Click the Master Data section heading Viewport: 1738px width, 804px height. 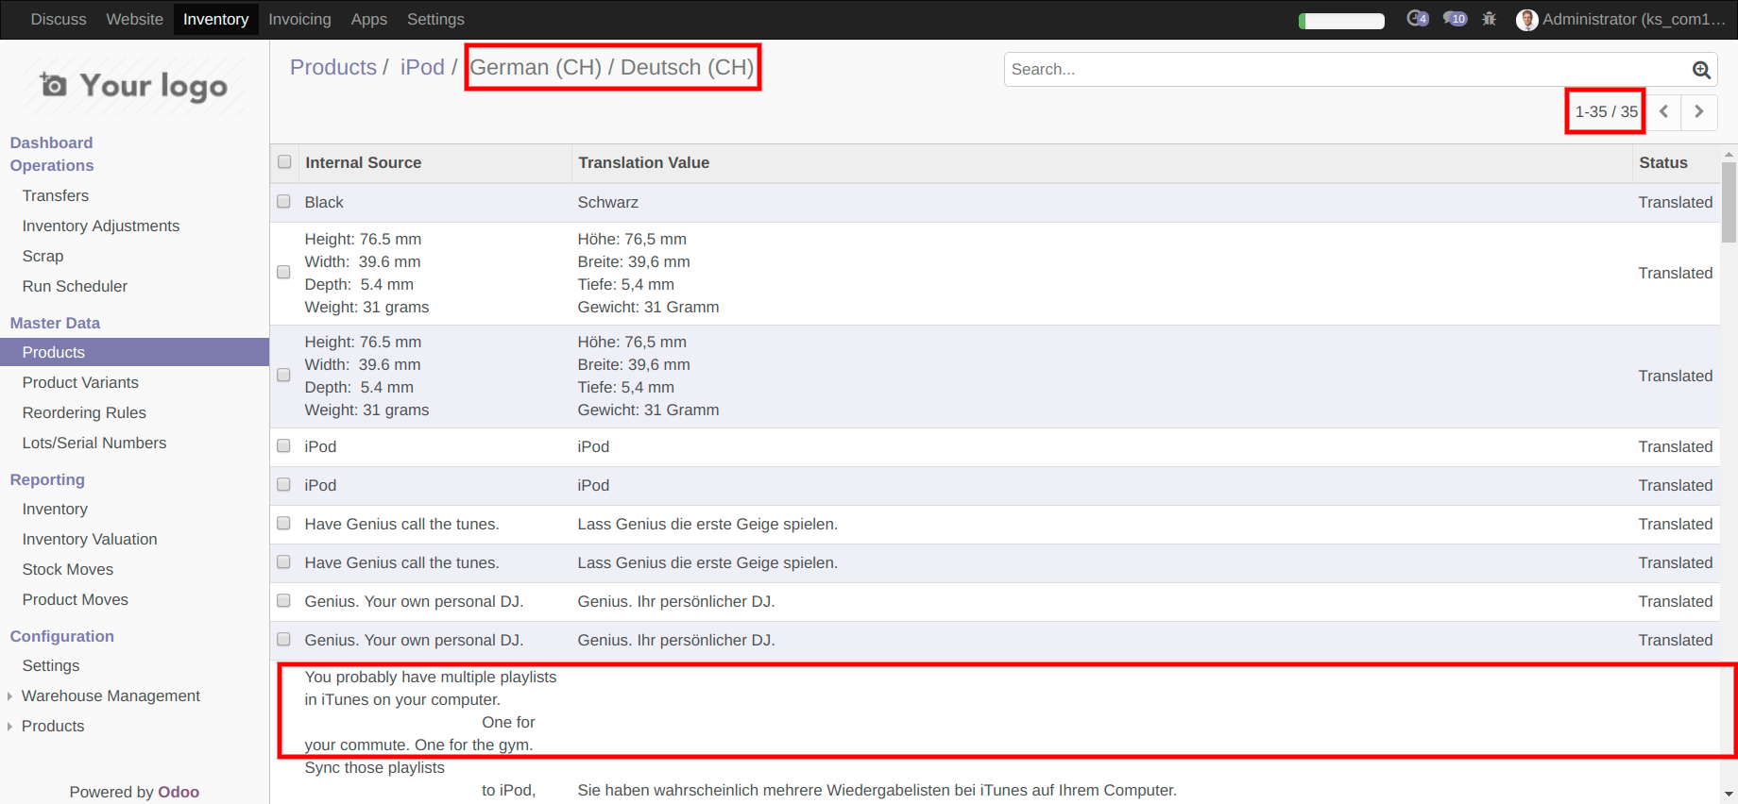click(x=55, y=323)
